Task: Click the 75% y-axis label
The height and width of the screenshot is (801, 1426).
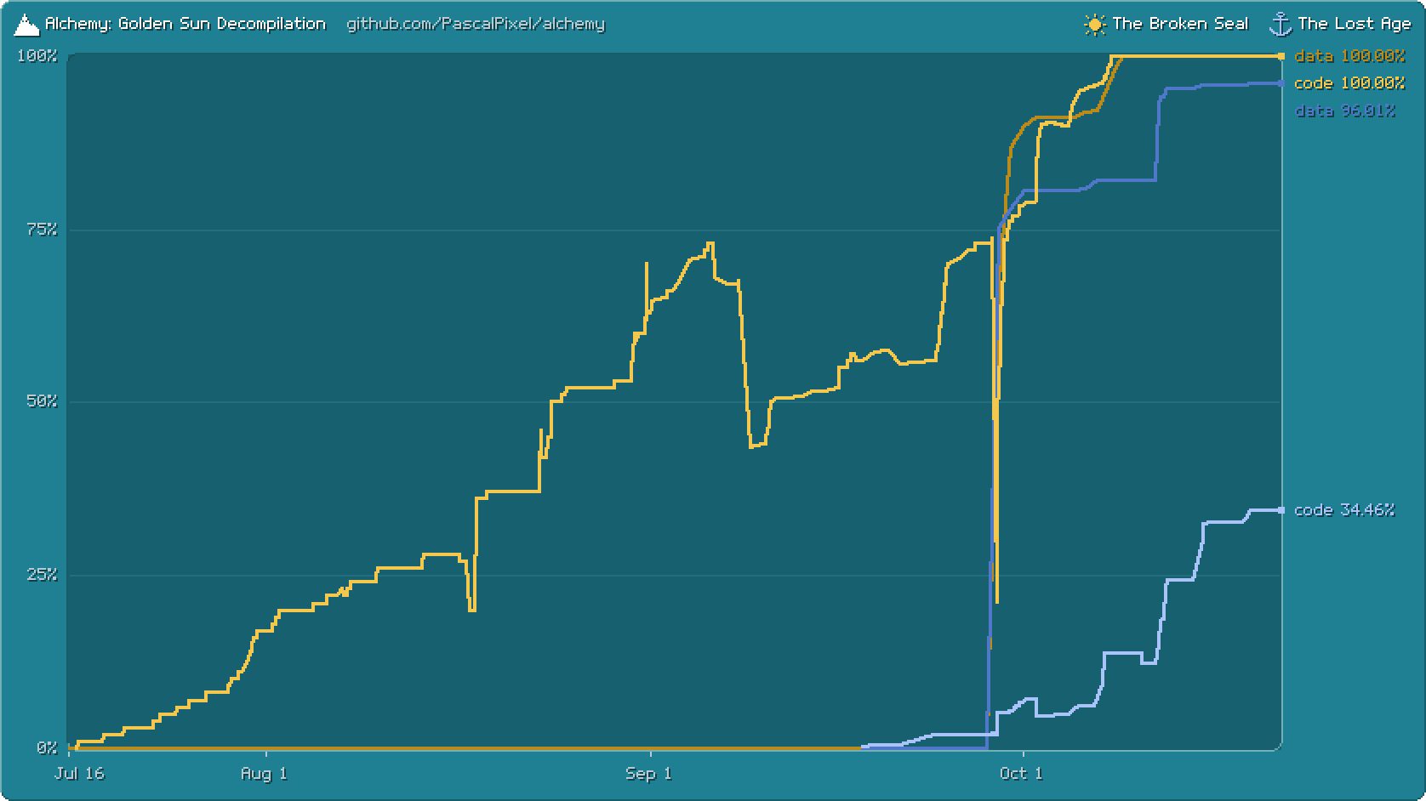Action: click(42, 230)
